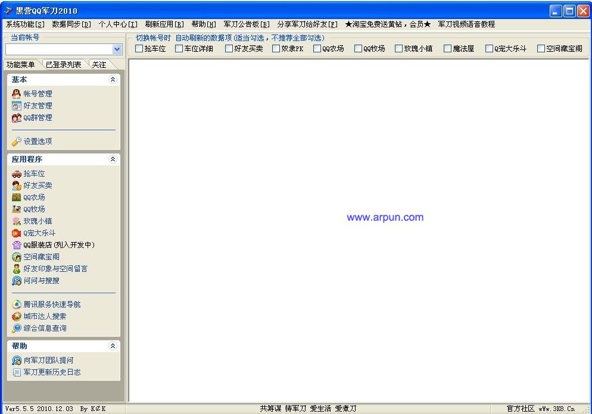The image size is (592, 414).
Task: Click the Ver5.5.5 2010.12.03 version text
Action: pos(39,409)
